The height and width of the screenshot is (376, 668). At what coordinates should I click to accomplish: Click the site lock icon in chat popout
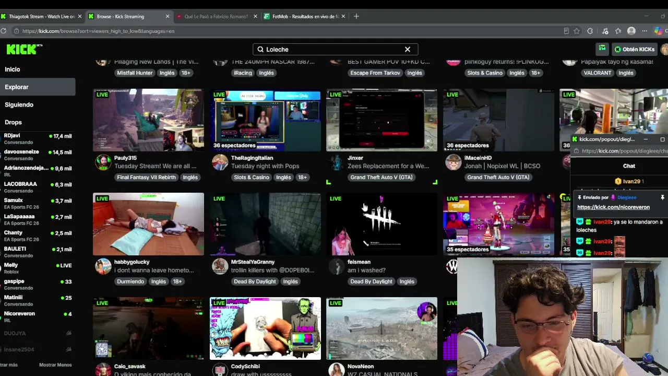pyautogui.click(x=575, y=151)
